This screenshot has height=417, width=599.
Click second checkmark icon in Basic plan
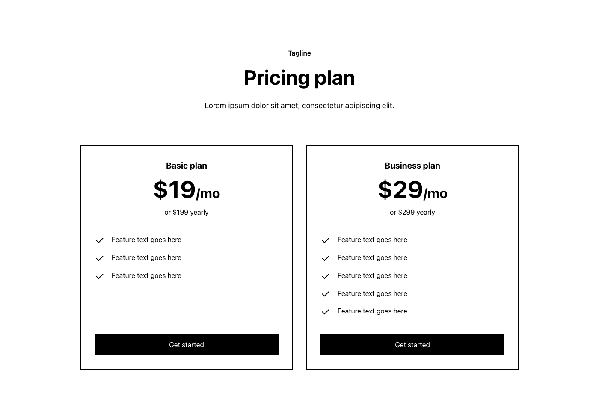tap(100, 258)
